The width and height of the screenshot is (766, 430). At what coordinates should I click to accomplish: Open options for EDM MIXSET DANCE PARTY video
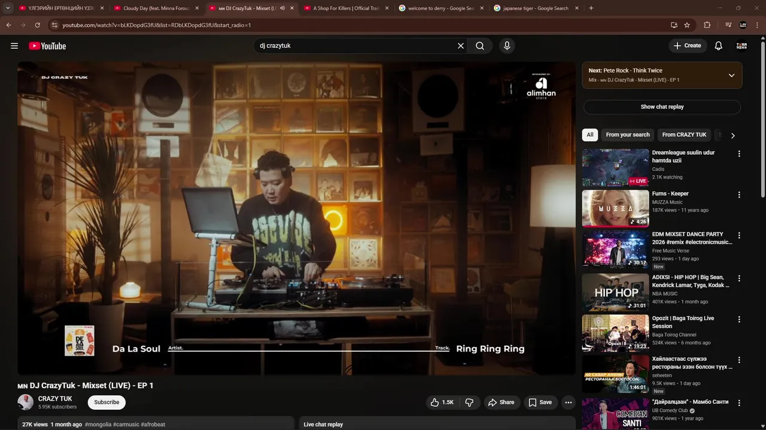pyautogui.click(x=739, y=235)
